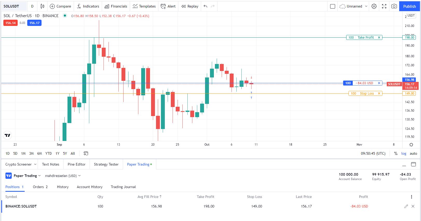Switch to Text Notes tab

(x=51, y=164)
